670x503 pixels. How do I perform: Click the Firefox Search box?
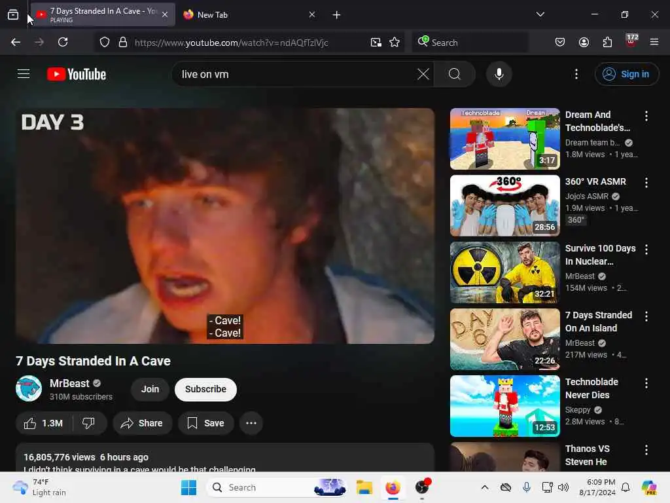tap(470, 43)
